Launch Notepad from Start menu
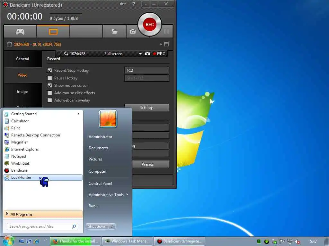 [x=43, y=156]
